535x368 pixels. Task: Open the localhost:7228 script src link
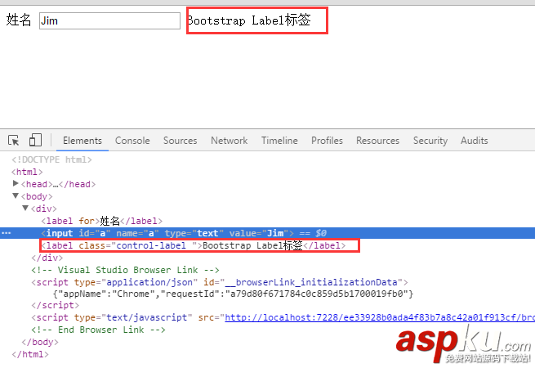point(380,317)
